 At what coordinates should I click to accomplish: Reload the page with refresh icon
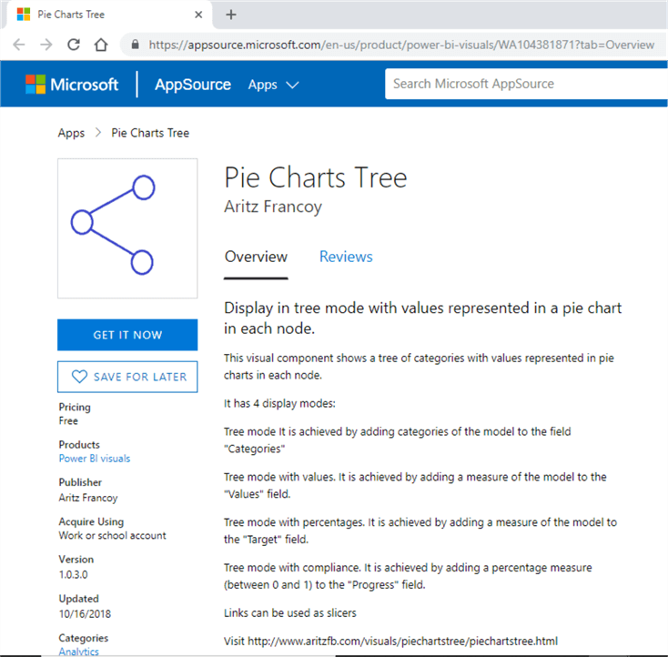click(x=74, y=45)
